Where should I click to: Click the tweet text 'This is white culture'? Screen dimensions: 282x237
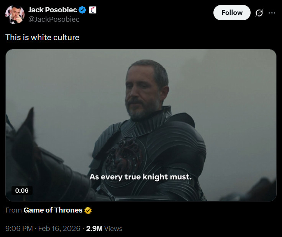[x=42, y=37]
